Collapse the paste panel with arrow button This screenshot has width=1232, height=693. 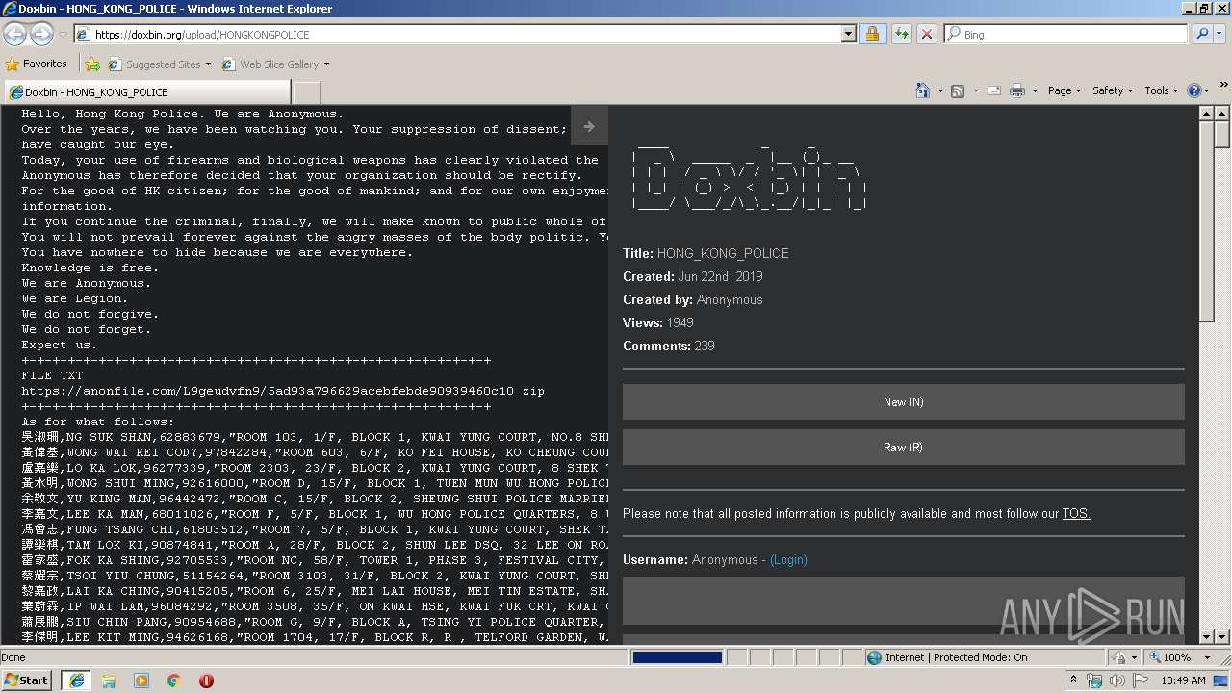pyautogui.click(x=589, y=126)
